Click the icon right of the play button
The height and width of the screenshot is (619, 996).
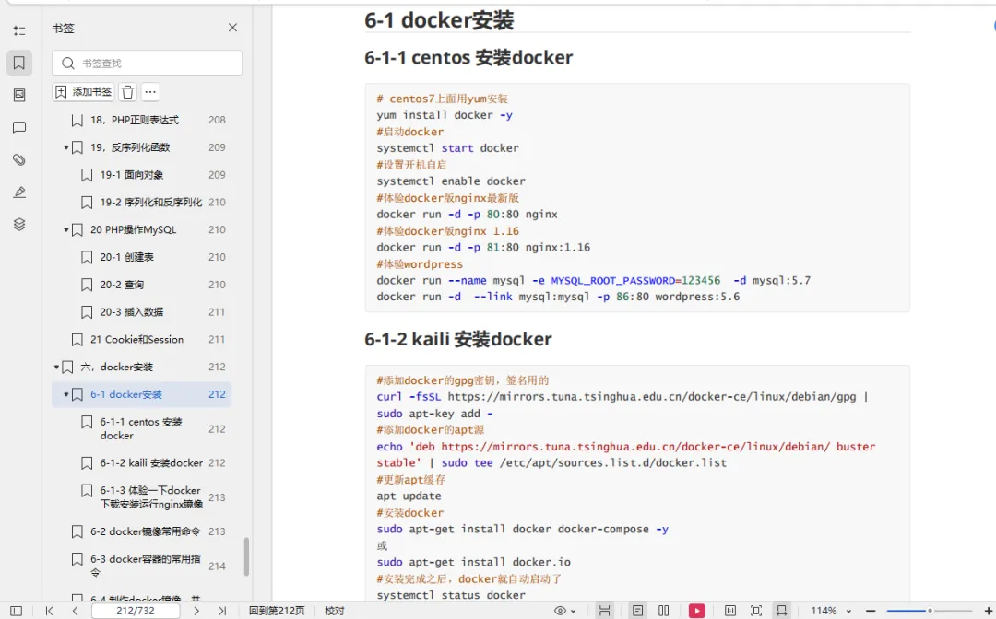pos(730,611)
